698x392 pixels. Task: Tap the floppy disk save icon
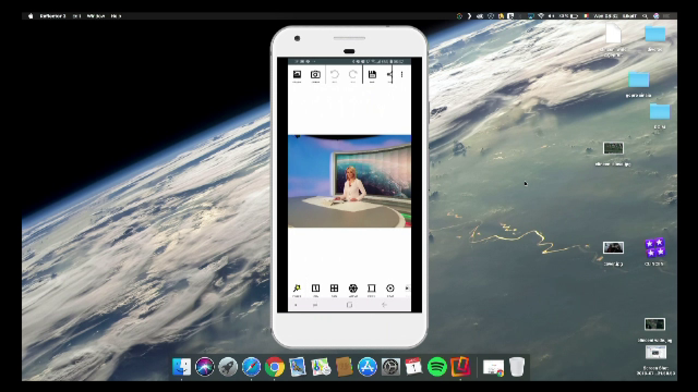pos(372,75)
